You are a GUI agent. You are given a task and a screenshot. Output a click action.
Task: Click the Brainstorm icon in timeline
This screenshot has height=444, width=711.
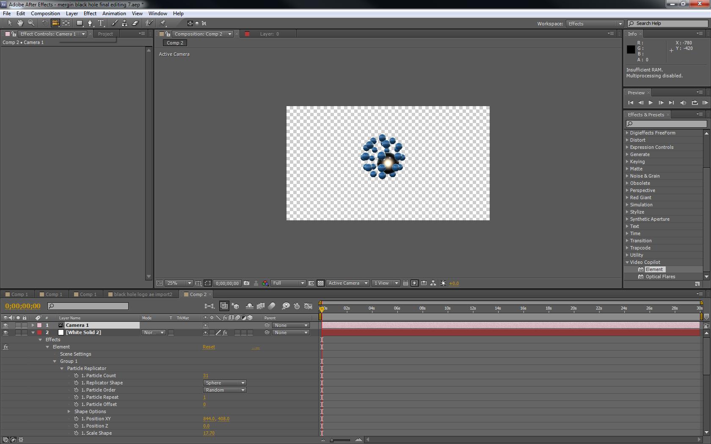click(286, 306)
